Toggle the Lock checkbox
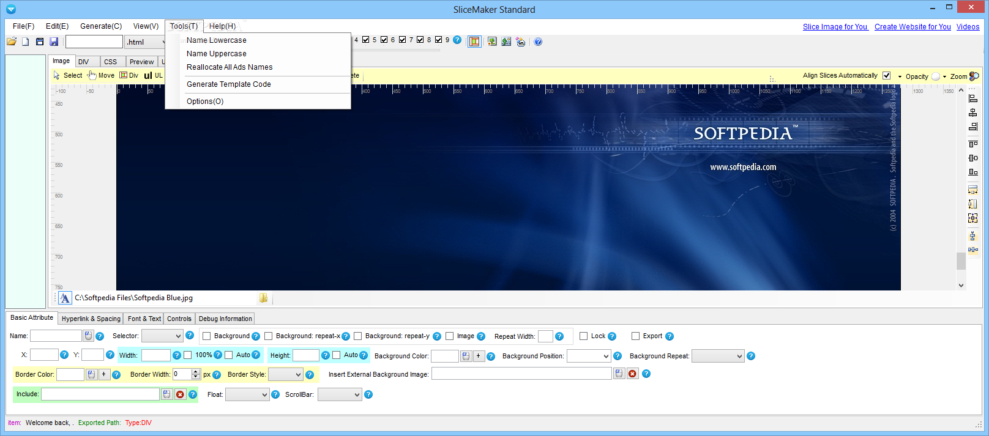 click(x=584, y=336)
